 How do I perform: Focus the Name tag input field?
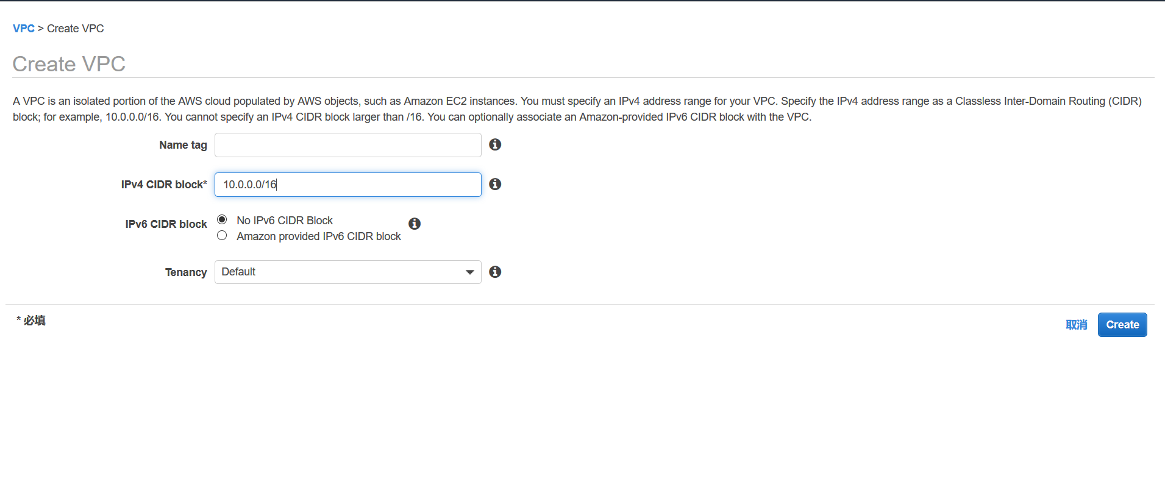(x=348, y=145)
